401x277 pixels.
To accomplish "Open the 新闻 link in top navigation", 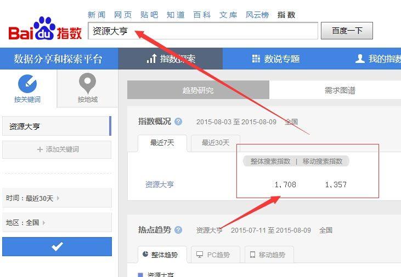I will click(97, 15).
